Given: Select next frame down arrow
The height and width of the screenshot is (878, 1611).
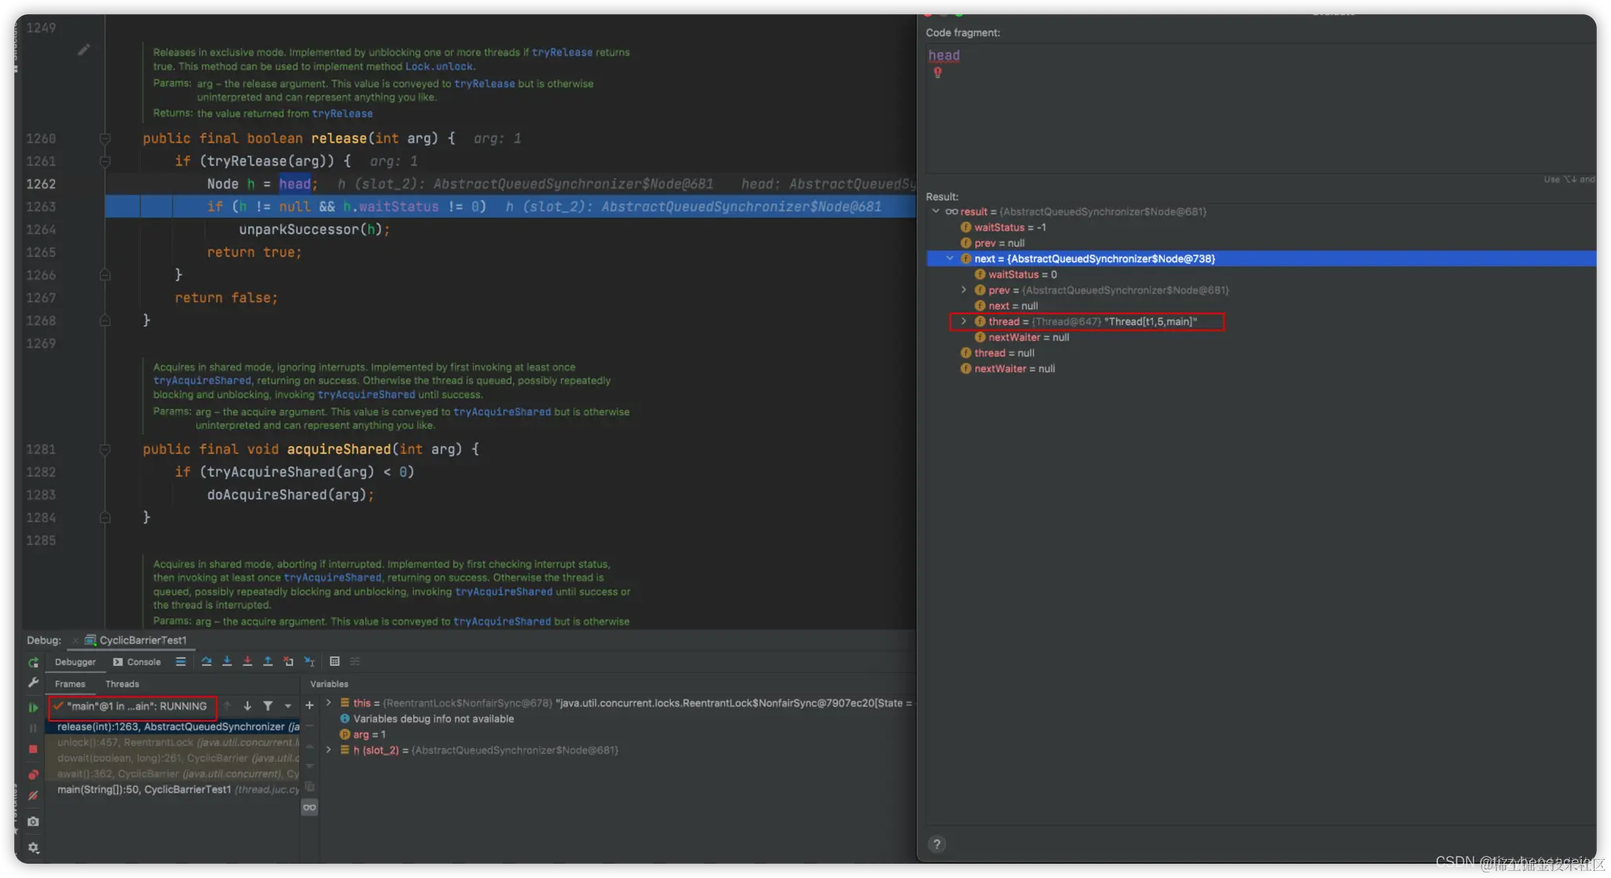Looking at the screenshot, I should click(247, 706).
